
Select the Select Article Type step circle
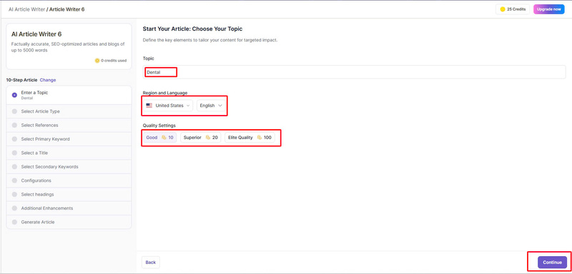14,111
